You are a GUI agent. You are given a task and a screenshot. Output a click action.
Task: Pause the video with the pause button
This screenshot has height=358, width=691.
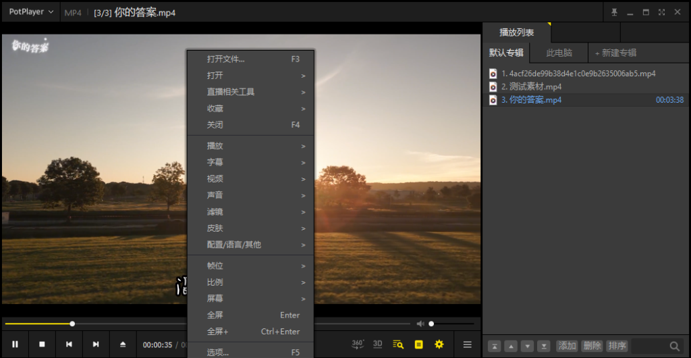[x=15, y=344]
